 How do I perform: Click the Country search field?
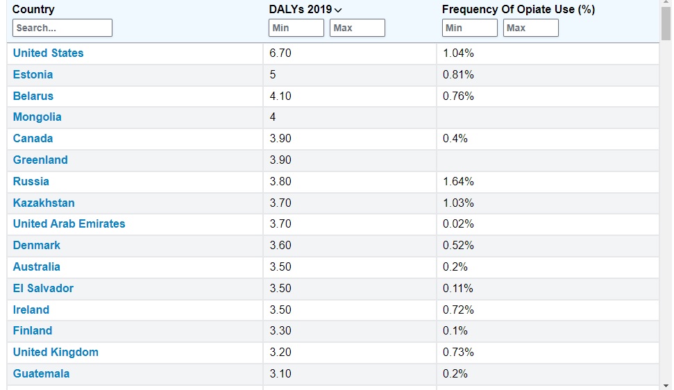coord(62,28)
